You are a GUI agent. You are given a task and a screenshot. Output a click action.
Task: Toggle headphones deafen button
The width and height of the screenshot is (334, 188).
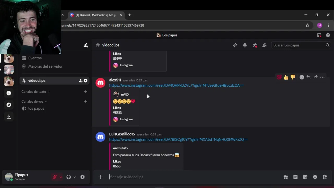(69, 177)
